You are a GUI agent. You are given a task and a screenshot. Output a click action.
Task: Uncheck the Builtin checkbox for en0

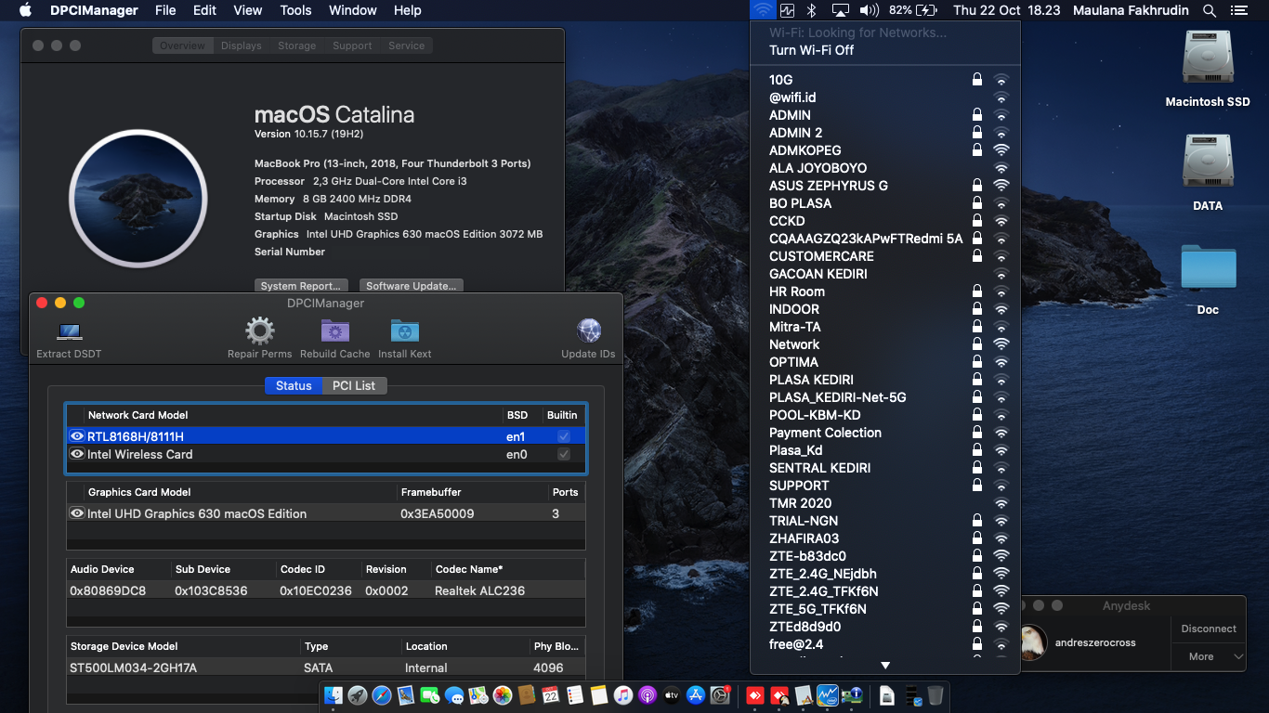click(x=562, y=454)
